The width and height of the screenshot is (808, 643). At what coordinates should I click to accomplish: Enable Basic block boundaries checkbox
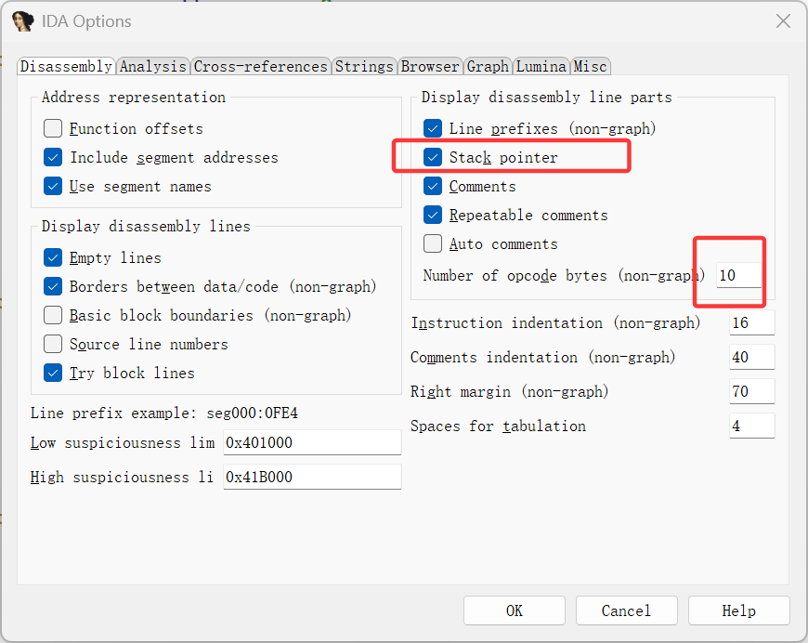[x=53, y=315]
